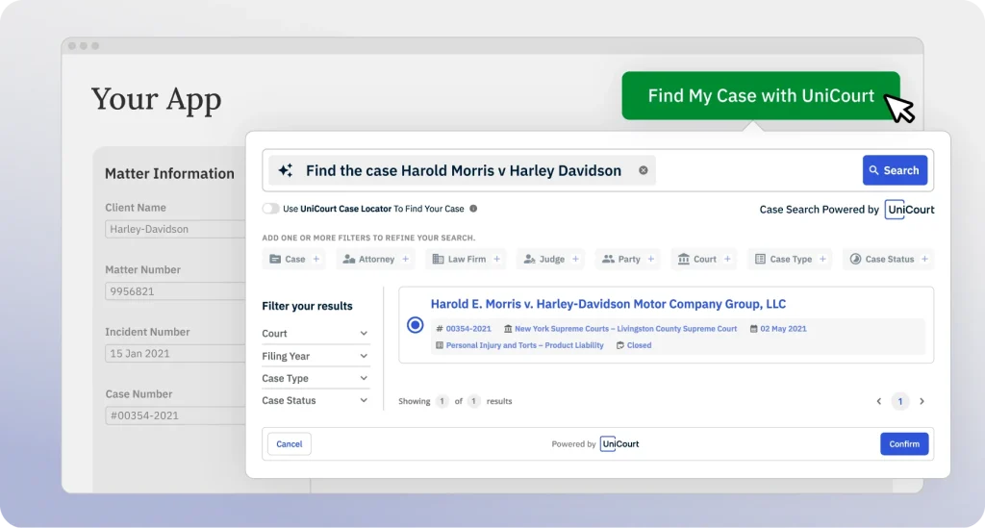Screen dimensions: 985x528
Task: Add a Court filter chip
Action: [x=703, y=259]
